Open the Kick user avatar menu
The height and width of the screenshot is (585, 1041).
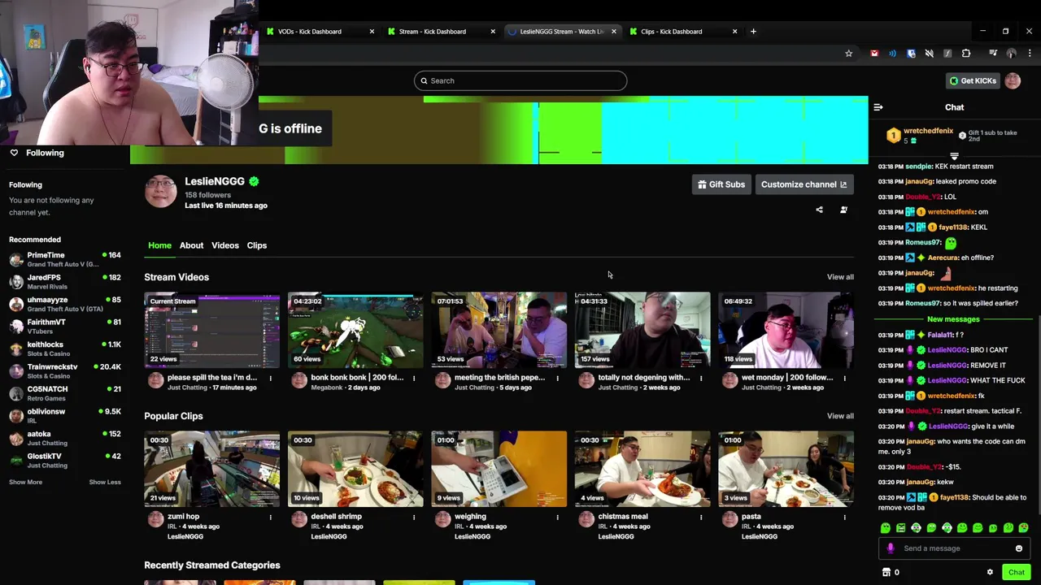[1013, 80]
